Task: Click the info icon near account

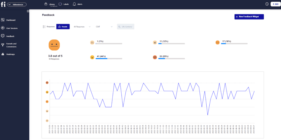Action: tap(267, 4)
